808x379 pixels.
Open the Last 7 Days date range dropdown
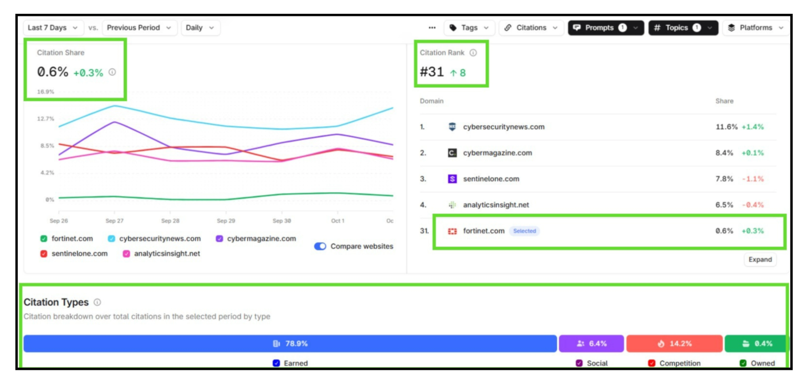point(53,28)
